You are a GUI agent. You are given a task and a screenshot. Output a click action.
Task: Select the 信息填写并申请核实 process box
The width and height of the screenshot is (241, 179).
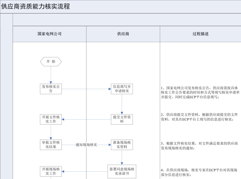(x=122, y=89)
